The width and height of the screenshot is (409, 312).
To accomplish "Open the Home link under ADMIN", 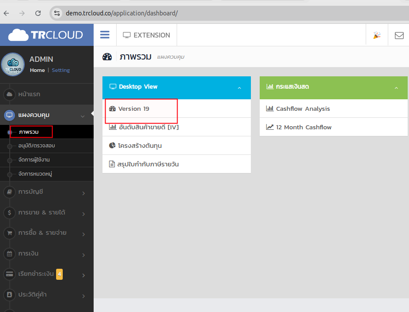I will tap(37, 70).
